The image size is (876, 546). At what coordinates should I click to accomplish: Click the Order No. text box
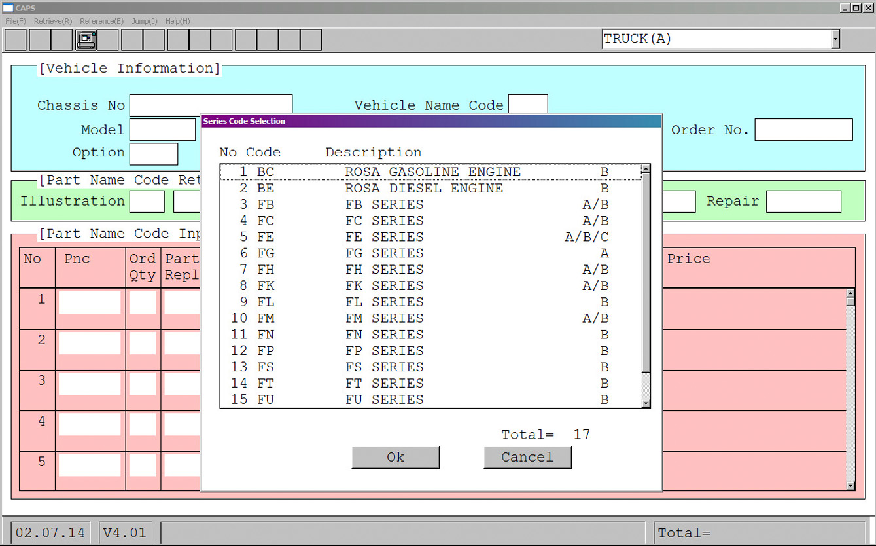point(803,130)
